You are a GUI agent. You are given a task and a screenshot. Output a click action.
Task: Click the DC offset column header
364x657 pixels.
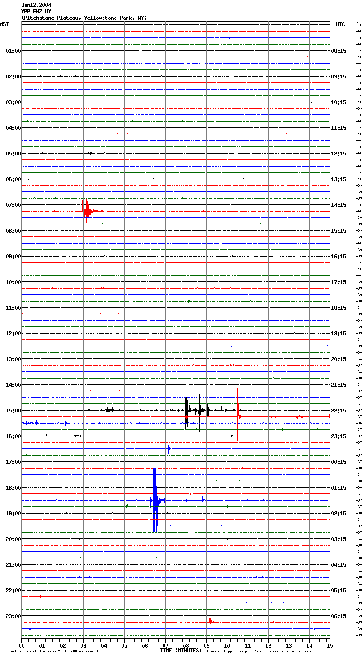click(x=355, y=23)
